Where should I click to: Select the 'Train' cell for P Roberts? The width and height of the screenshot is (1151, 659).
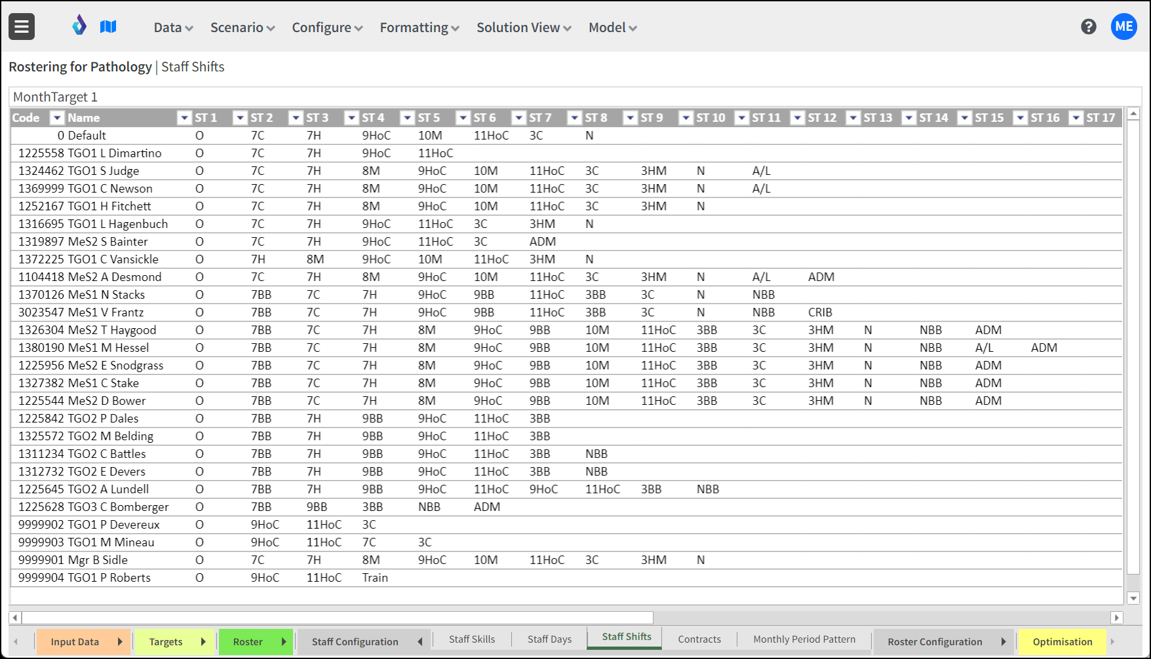[375, 578]
